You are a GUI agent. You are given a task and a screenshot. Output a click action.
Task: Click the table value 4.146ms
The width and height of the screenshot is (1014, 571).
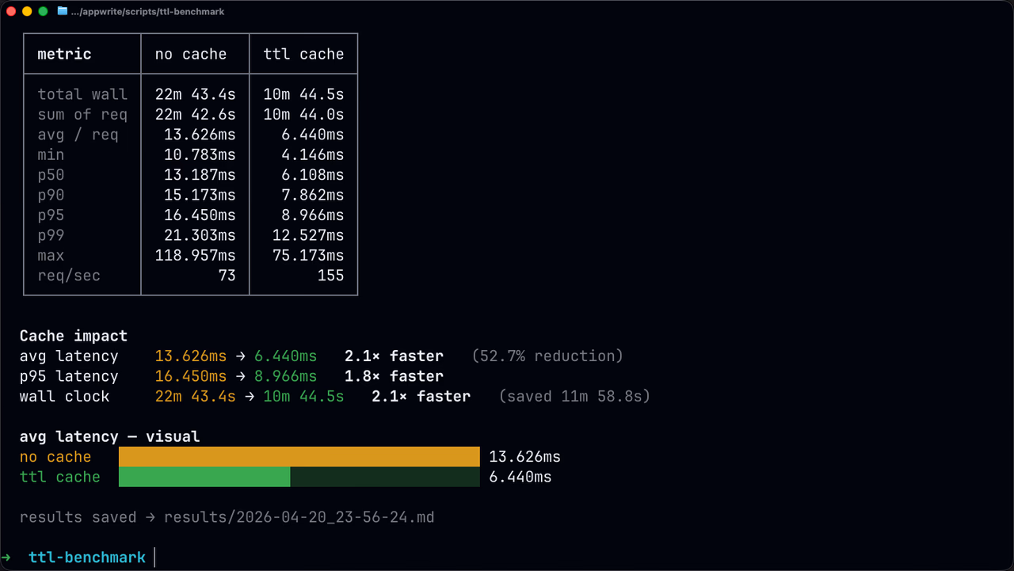[313, 154]
